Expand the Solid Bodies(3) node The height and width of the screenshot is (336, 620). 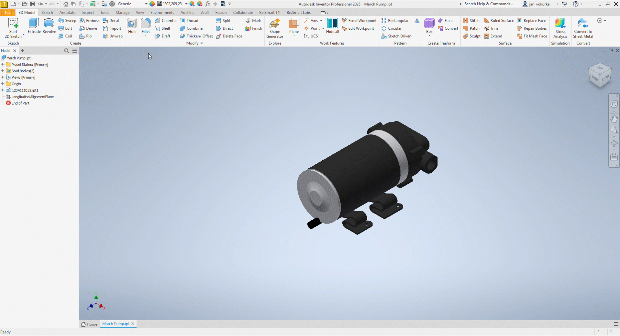tap(3, 71)
